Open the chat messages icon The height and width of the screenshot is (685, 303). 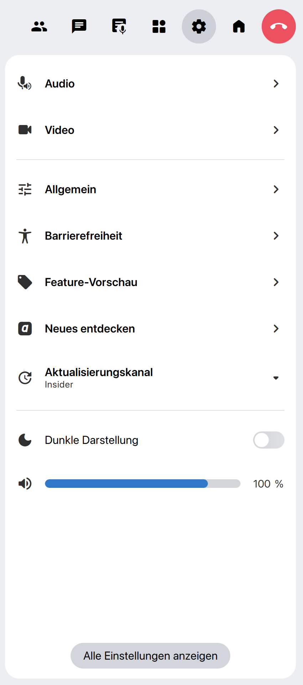79,26
